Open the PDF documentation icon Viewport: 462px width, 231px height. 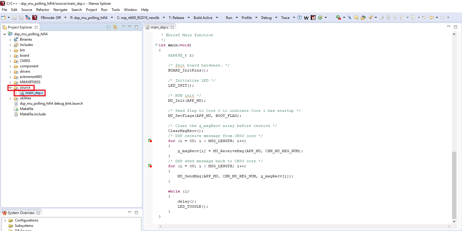point(313,18)
